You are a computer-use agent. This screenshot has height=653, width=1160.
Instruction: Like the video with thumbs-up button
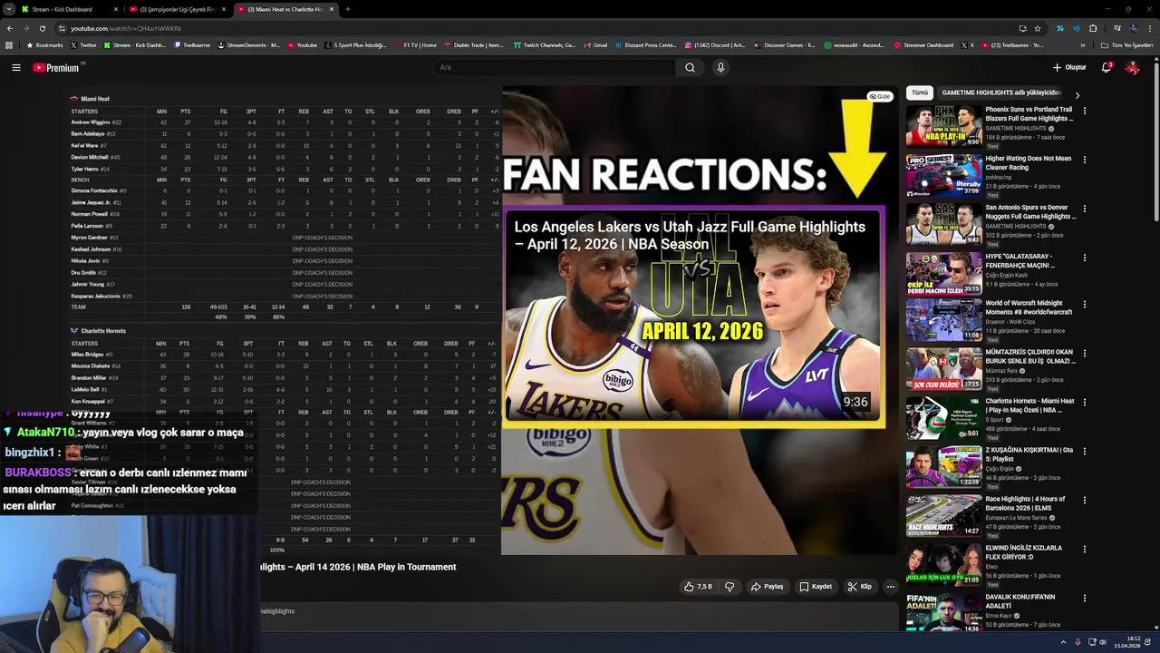697,587
